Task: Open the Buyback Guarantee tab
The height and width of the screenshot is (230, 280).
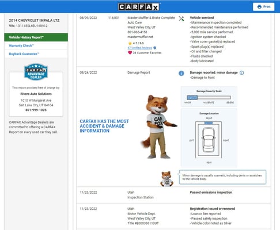Action: coord(36,54)
